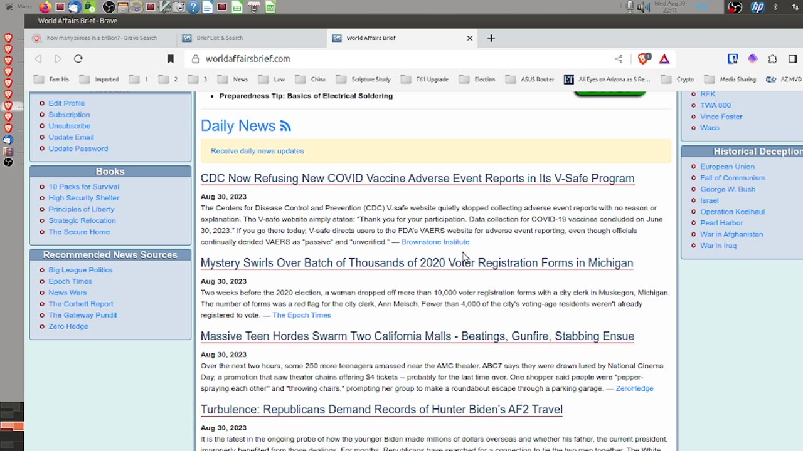Follow The Epoch Times source link

coord(301,315)
